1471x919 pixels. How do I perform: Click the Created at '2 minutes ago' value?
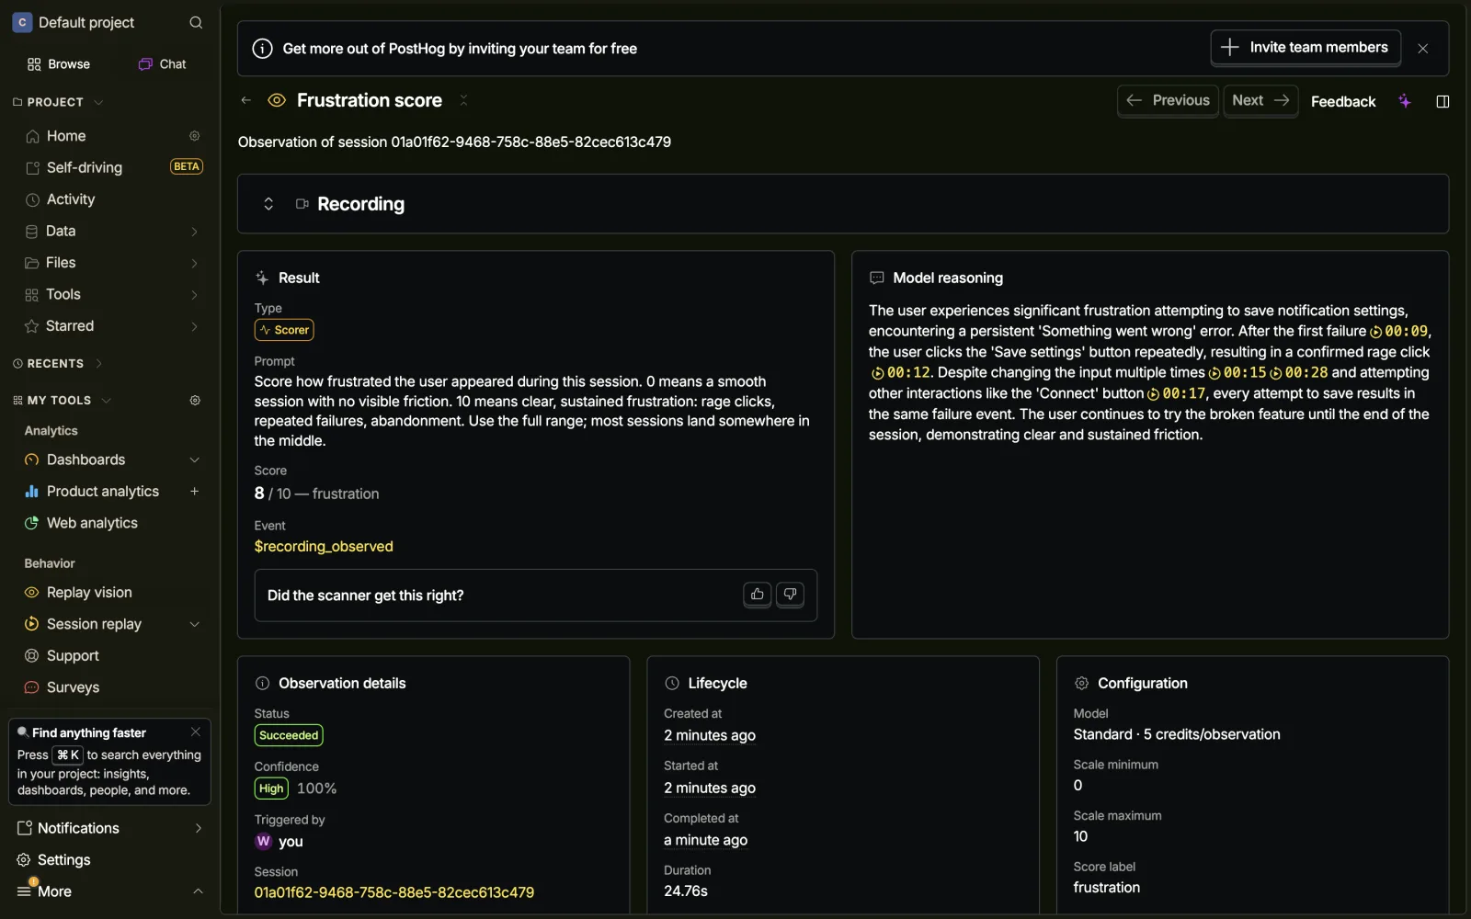[710, 735]
